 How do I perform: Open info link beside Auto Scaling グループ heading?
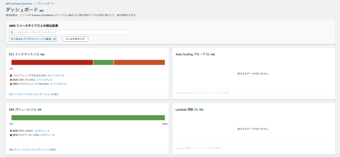tap(213, 55)
